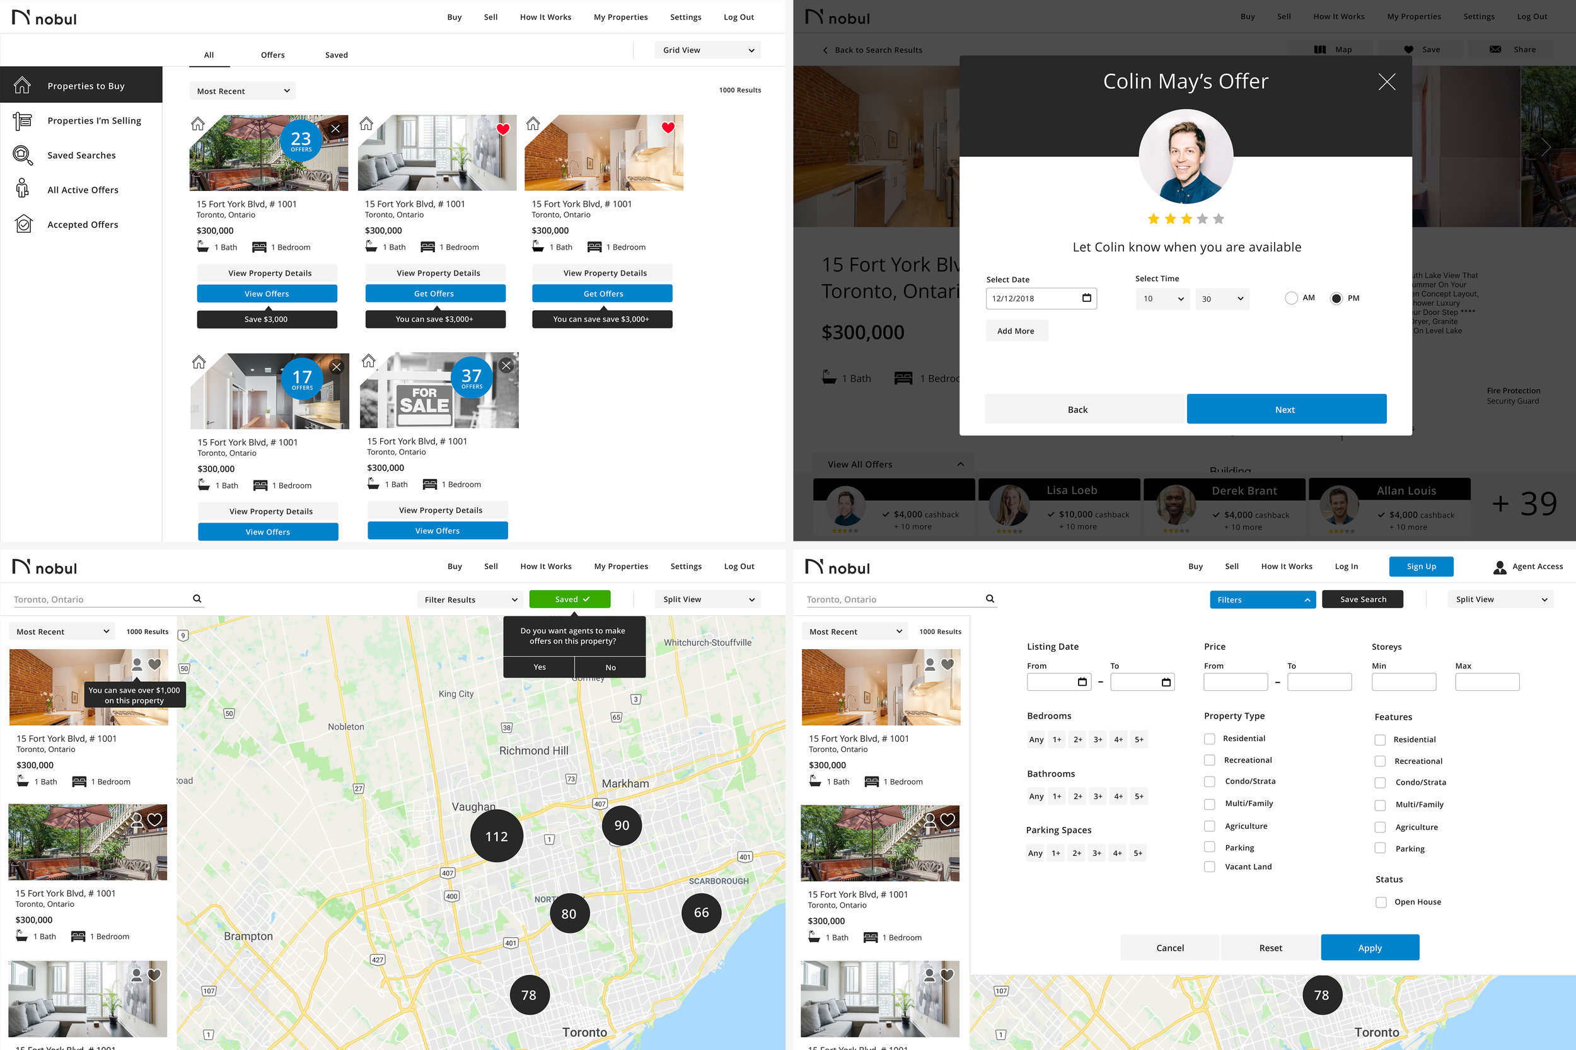Select the AM radio button
This screenshot has height=1050, width=1576.
1290,298
